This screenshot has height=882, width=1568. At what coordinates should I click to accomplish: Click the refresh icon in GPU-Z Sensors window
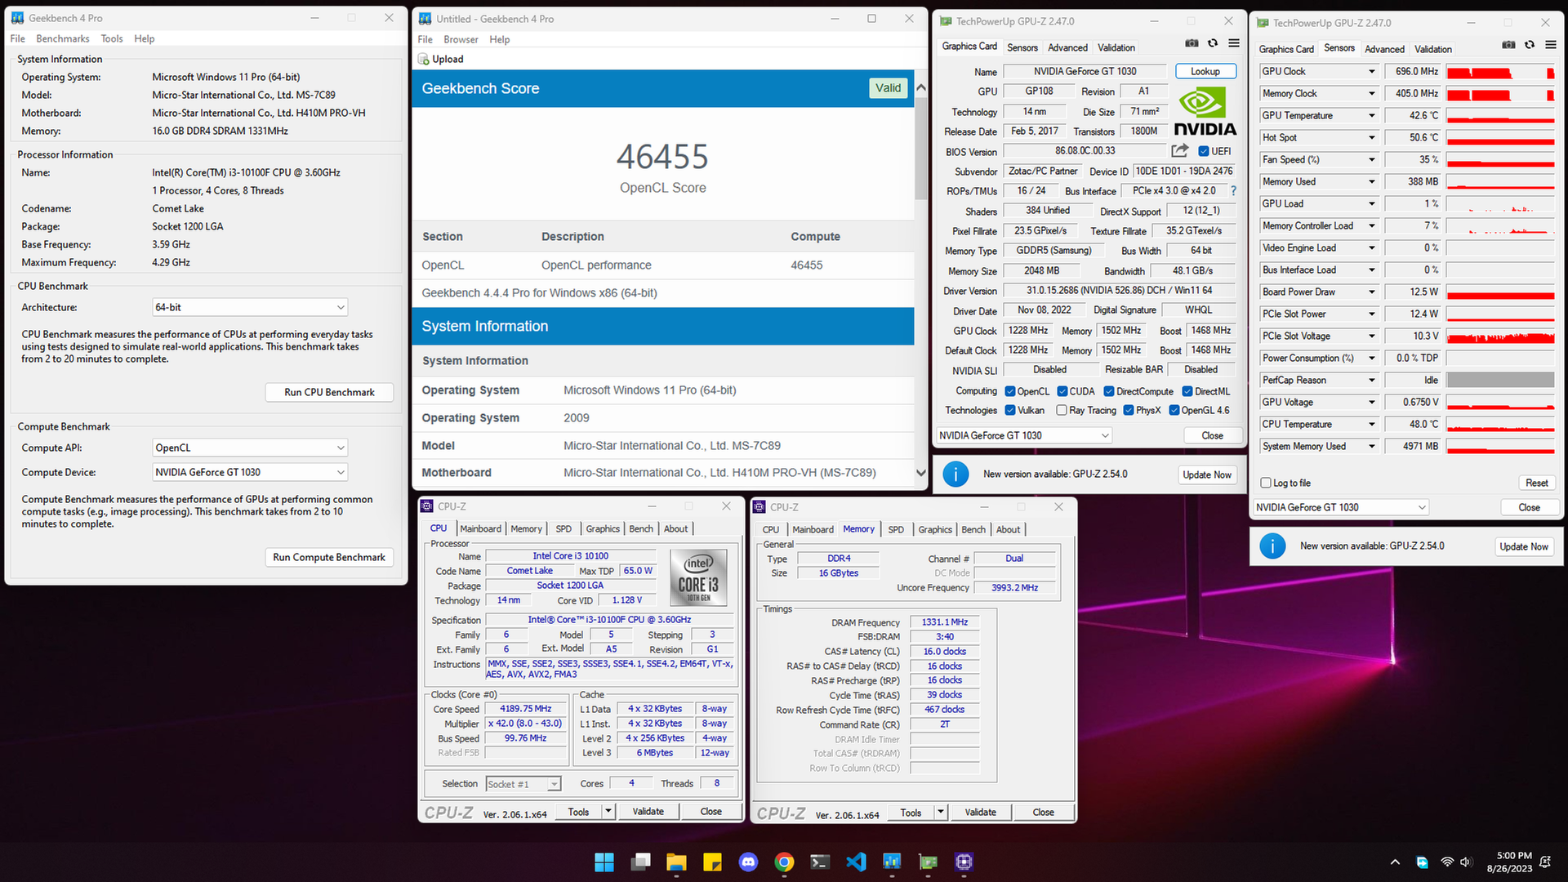point(1530,45)
